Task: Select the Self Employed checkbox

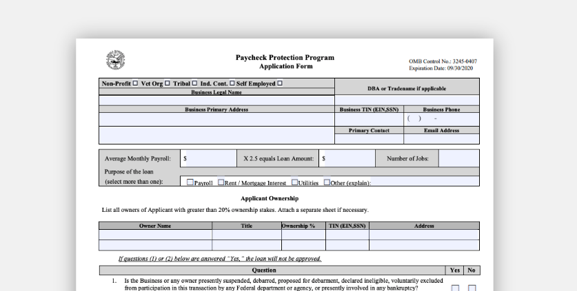Action: pyautogui.click(x=280, y=83)
